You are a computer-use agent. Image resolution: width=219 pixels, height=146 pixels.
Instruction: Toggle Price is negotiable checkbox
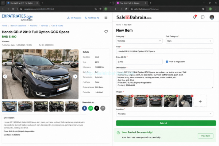click(x=167, y=62)
